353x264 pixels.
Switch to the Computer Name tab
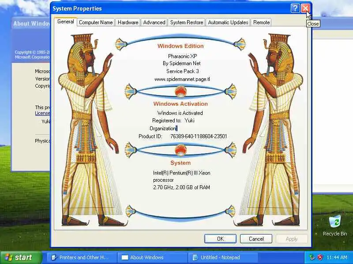tap(96, 22)
